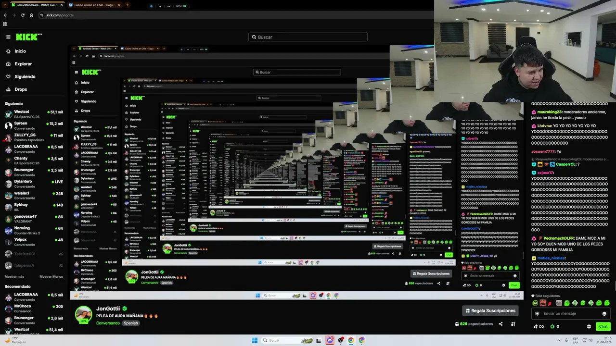Click username CasperrCL in the main chat
The width and height of the screenshot is (616, 346).
[565, 164]
